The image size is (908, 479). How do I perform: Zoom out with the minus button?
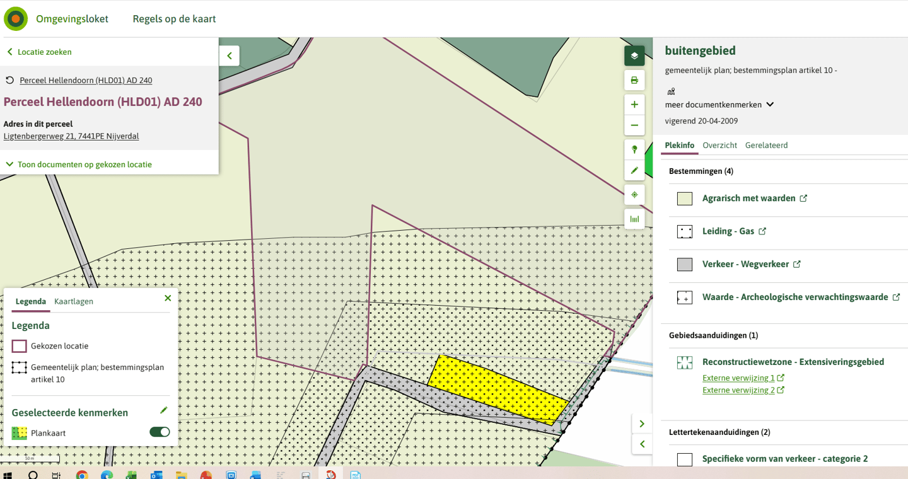634,125
